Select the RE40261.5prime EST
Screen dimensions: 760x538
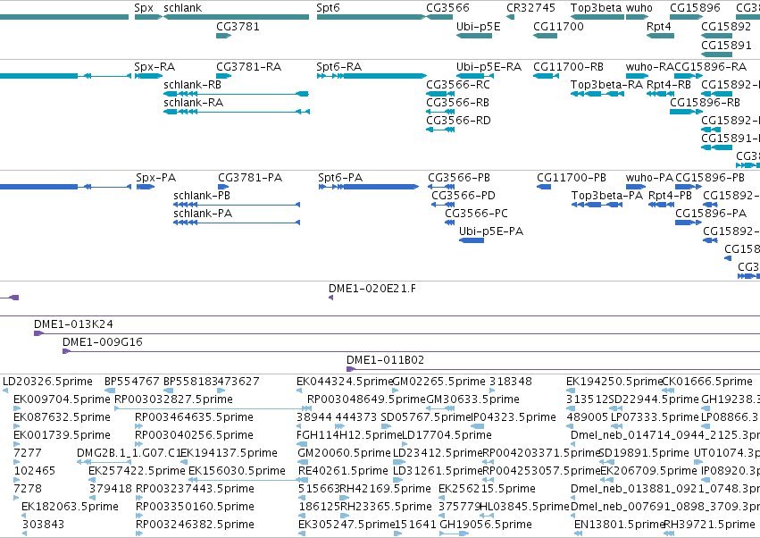point(303,480)
